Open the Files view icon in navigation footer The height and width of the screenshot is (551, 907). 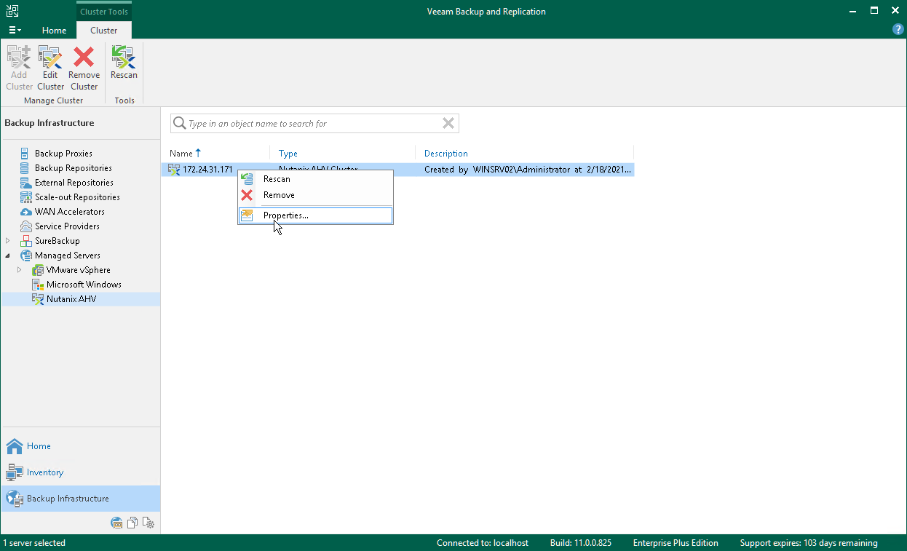(x=132, y=523)
